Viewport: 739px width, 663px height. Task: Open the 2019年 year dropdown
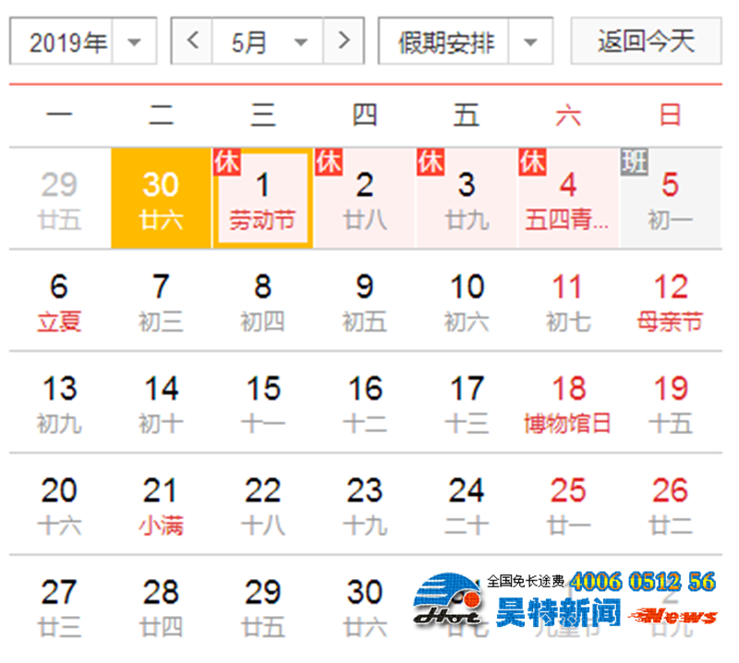81,41
